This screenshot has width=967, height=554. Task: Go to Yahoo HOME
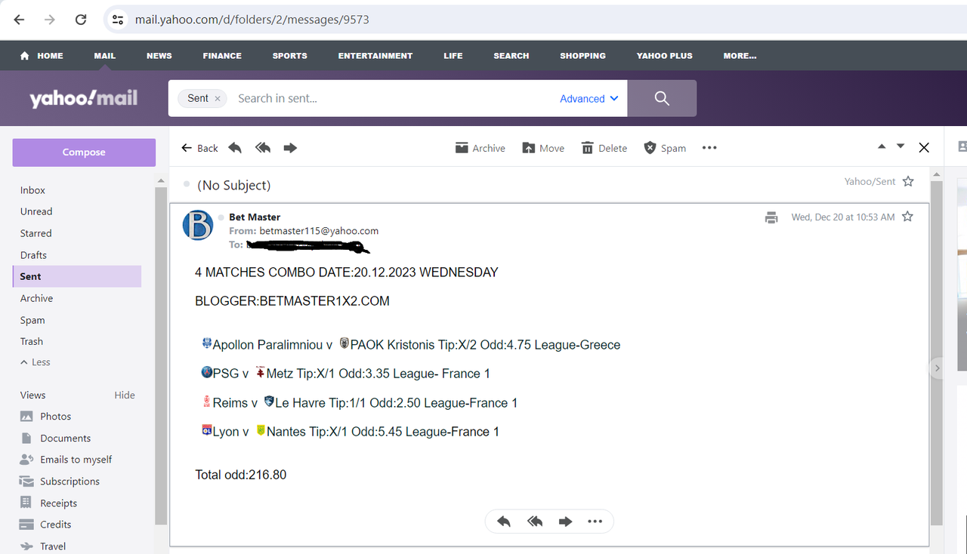(x=42, y=56)
